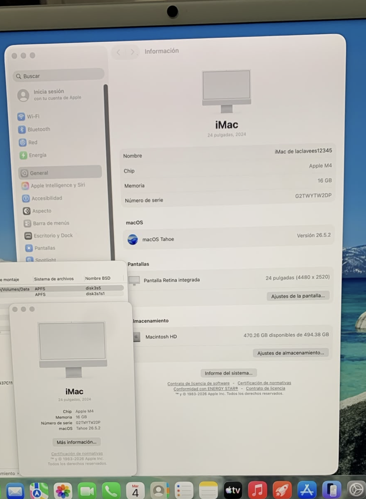The image size is (366, 499).
Task: Open Mail from the Dock
Action: tap(15, 490)
